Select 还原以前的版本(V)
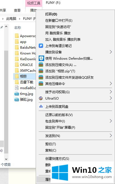 pos(59,115)
